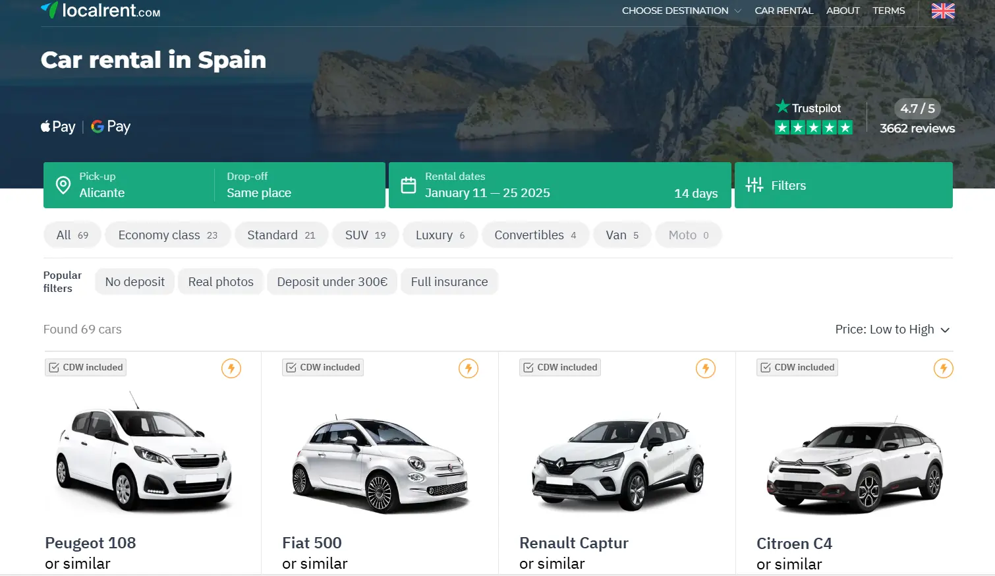The height and width of the screenshot is (576, 995).
Task: Click lightning icon on Fiat 500 card
Action: tap(469, 368)
